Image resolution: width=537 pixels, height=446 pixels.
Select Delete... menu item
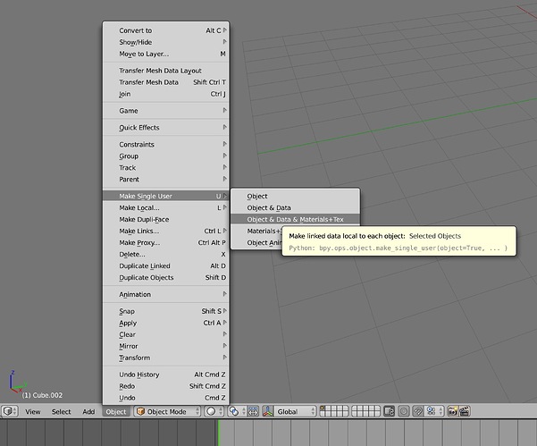click(166, 254)
